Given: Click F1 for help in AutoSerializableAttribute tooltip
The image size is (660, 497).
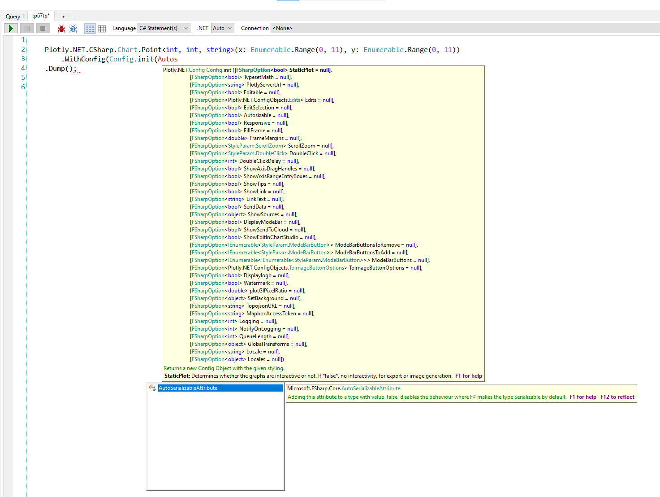Looking at the screenshot, I should (x=583, y=397).
